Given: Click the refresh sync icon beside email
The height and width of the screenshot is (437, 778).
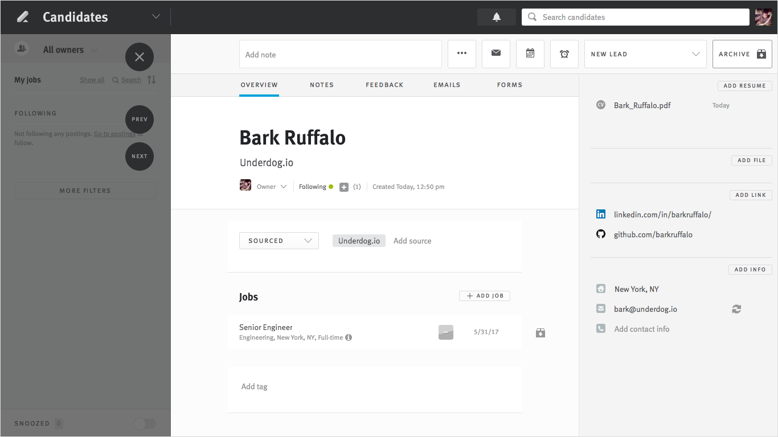Looking at the screenshot, I should click(x=736, y=309).
